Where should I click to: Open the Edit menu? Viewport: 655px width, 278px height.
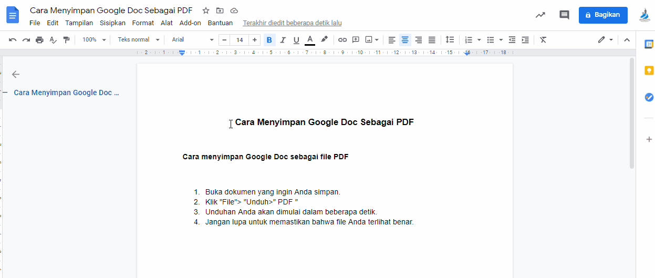pyautogui.click(x=53, y=23)
